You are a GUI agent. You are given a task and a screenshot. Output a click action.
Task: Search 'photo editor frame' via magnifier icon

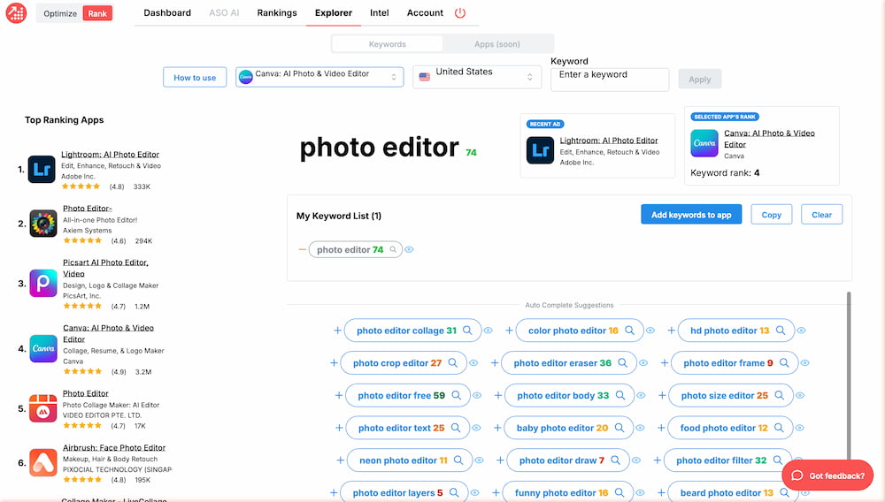point(784,363)
